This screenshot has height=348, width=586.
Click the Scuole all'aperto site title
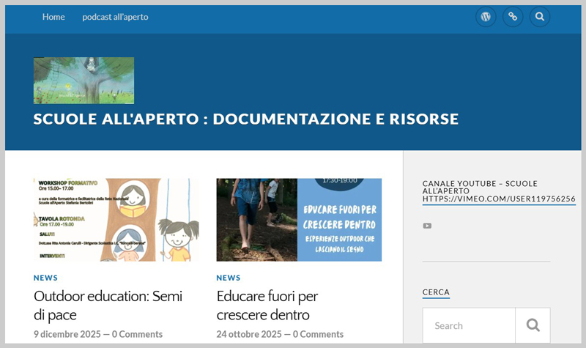click(245, 119)
